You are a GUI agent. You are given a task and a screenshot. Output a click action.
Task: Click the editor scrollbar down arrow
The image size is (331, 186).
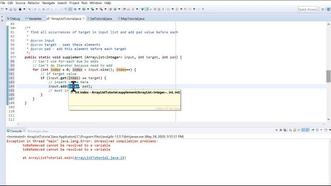(328, 119)
